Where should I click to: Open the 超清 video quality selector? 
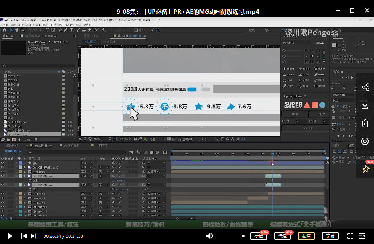pos(306,236)
